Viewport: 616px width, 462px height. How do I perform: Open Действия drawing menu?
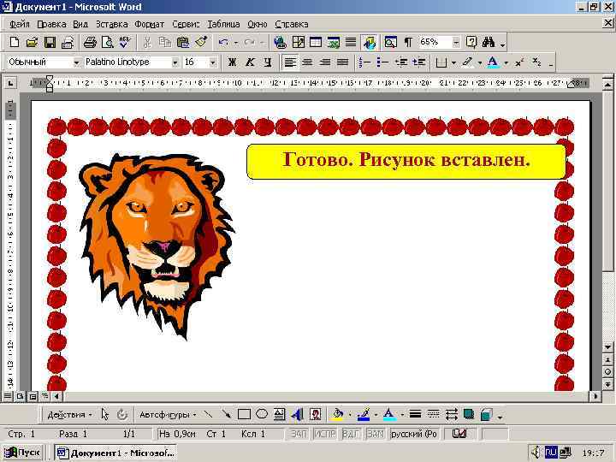pyautogui.click(x=69, y=414)
